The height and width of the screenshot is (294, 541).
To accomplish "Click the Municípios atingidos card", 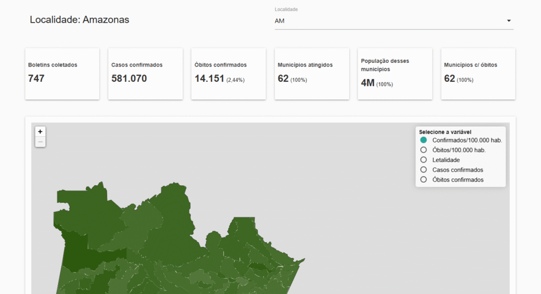I will (312, 74).
